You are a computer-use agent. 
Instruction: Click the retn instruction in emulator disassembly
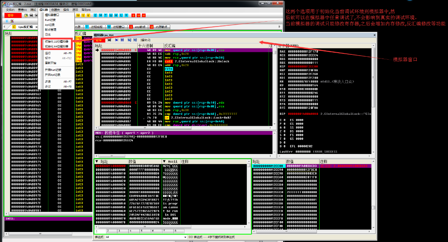click(168, 69)
